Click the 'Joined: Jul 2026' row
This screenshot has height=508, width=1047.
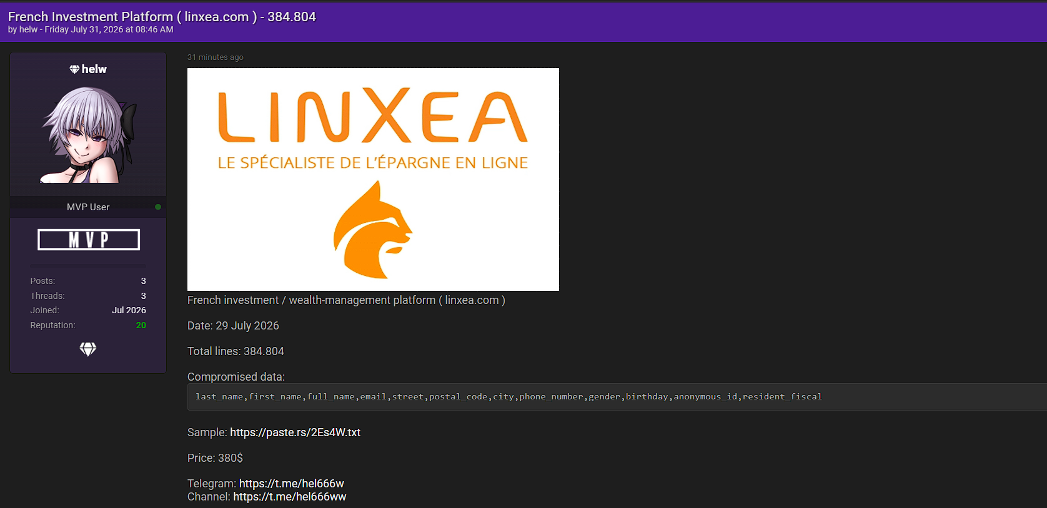(x=88, y=310)
